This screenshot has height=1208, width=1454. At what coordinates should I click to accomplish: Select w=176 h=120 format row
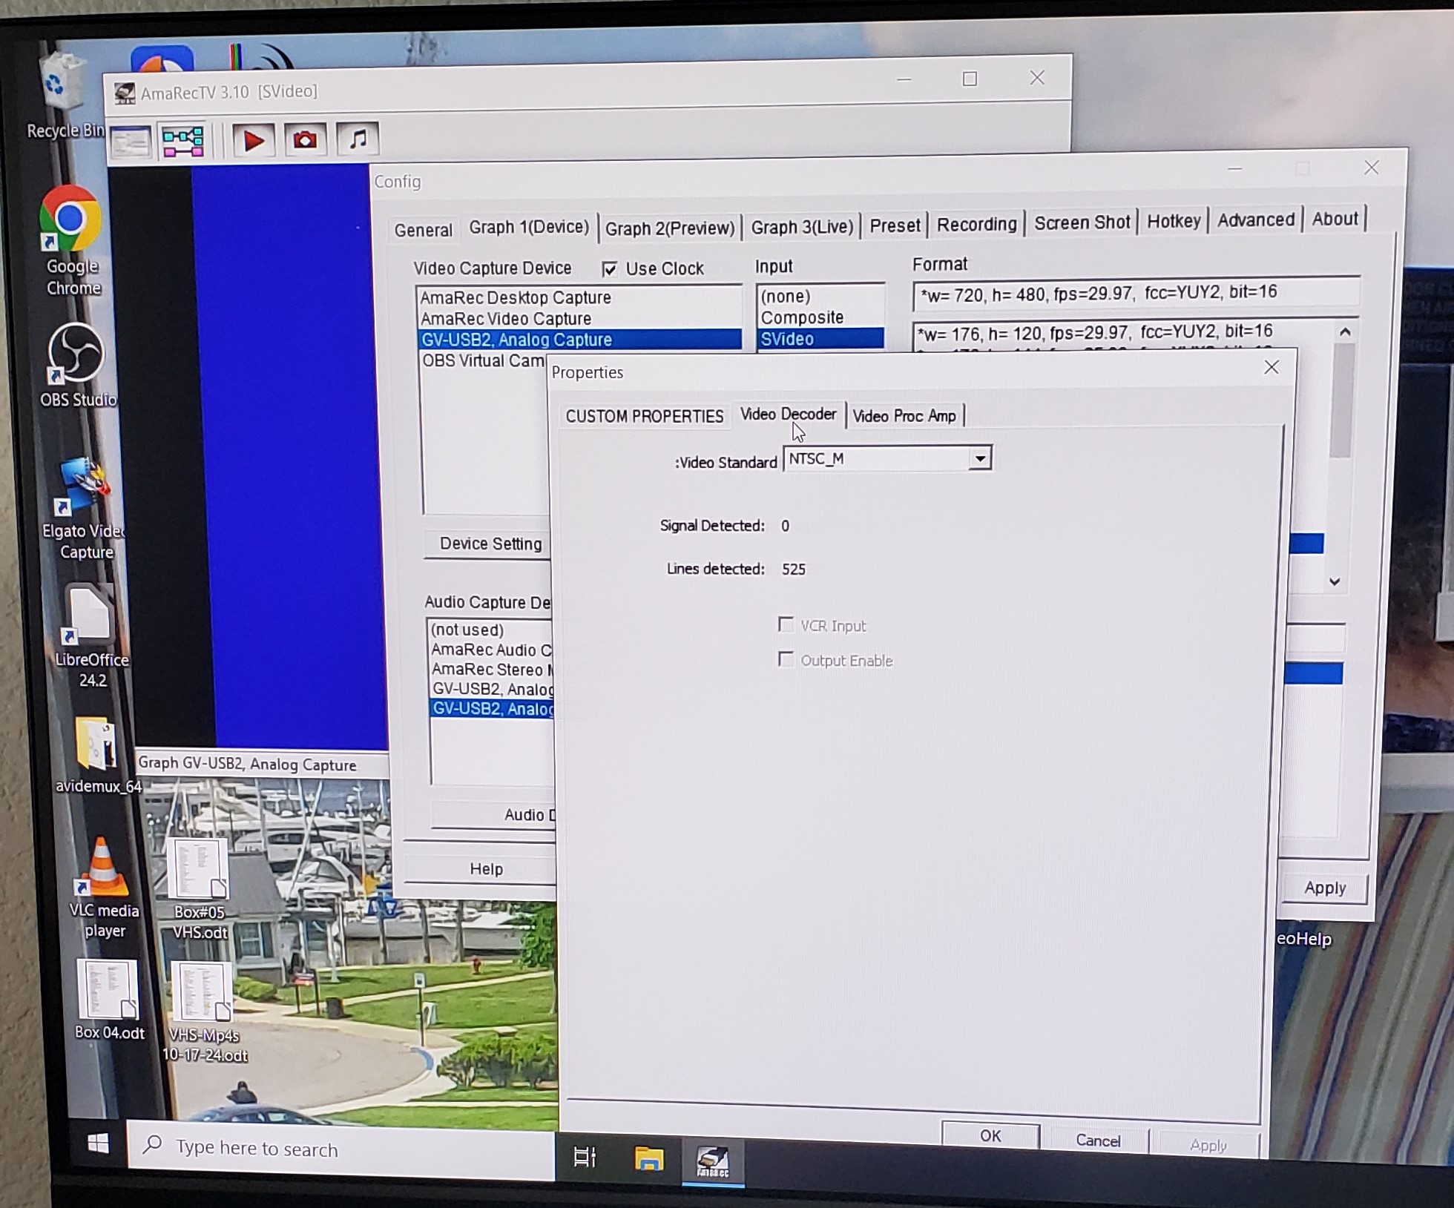pyautogui.click(x=1123, y=331)
